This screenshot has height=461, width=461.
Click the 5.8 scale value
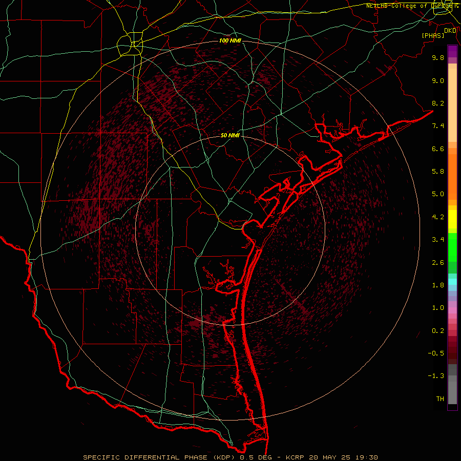tap(438, 172)
